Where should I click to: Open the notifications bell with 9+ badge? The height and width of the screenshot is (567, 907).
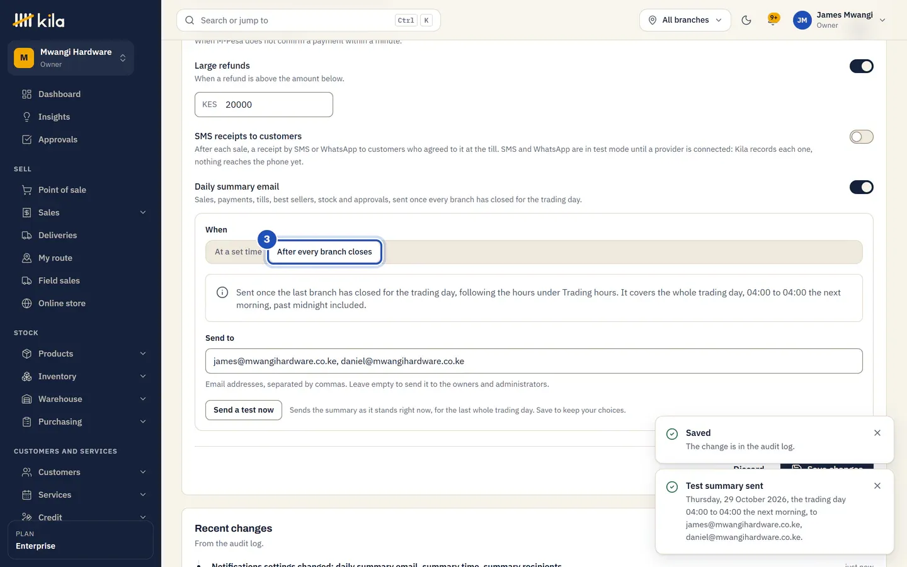[x=773, y=20]
